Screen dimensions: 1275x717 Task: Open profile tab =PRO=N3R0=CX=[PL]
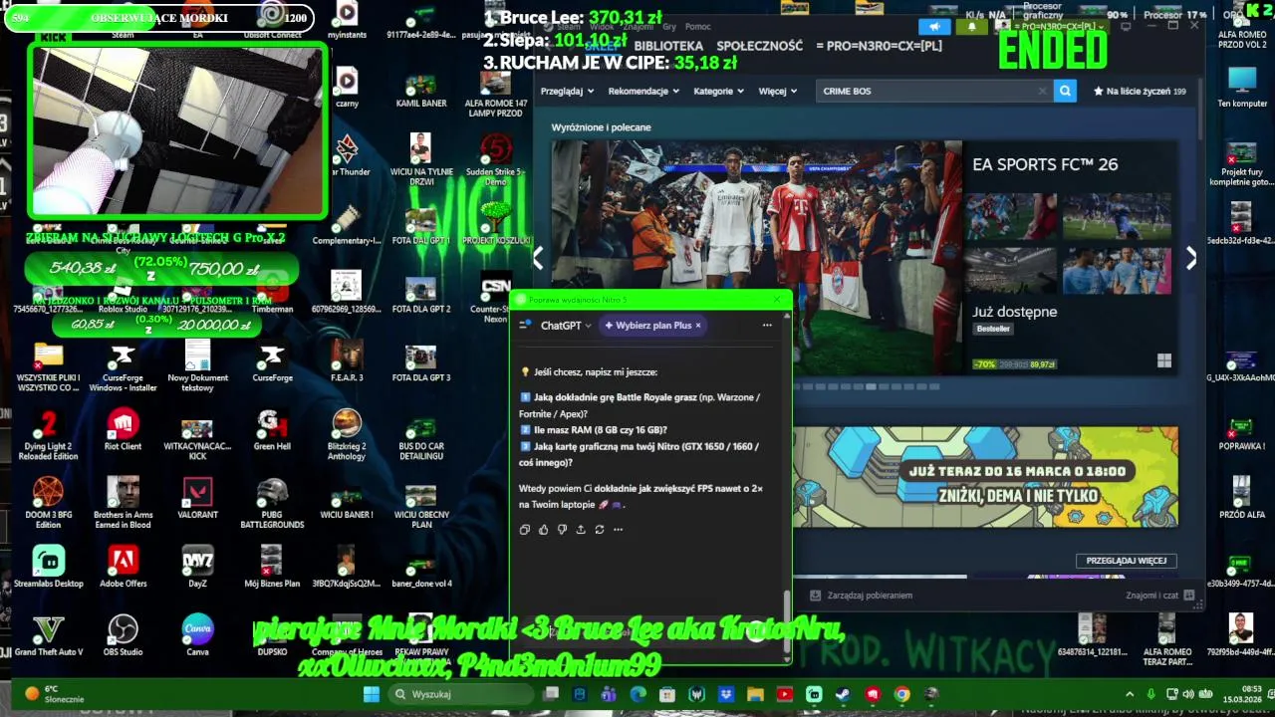point(878,46)
